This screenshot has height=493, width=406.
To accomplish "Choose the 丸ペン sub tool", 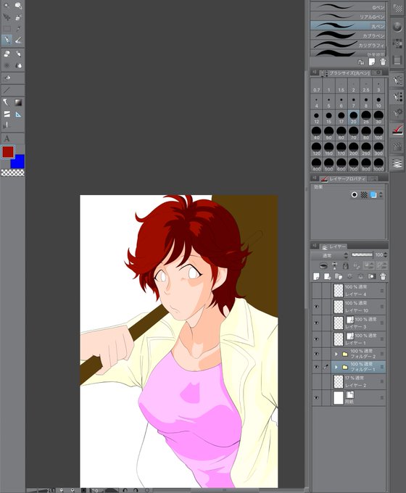I will (347, 25).
